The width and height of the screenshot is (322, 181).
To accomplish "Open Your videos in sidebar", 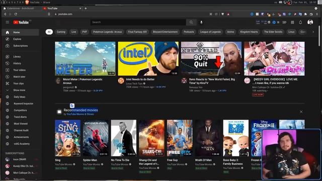I will pyautogui.click(x=20, y=70).
